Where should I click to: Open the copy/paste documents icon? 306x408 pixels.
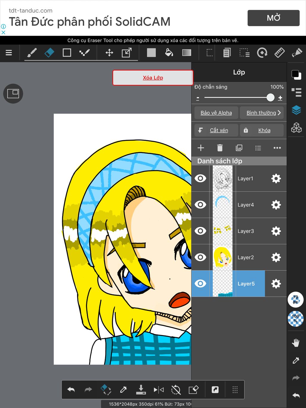pos(227,53)
